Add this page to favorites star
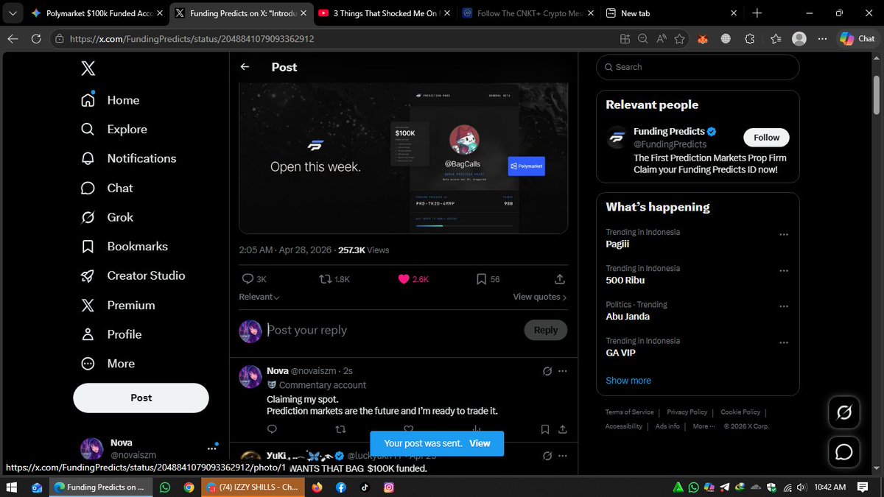Image resolution: width=884 pixels, height=497 pixels. (x=679, y=39)
